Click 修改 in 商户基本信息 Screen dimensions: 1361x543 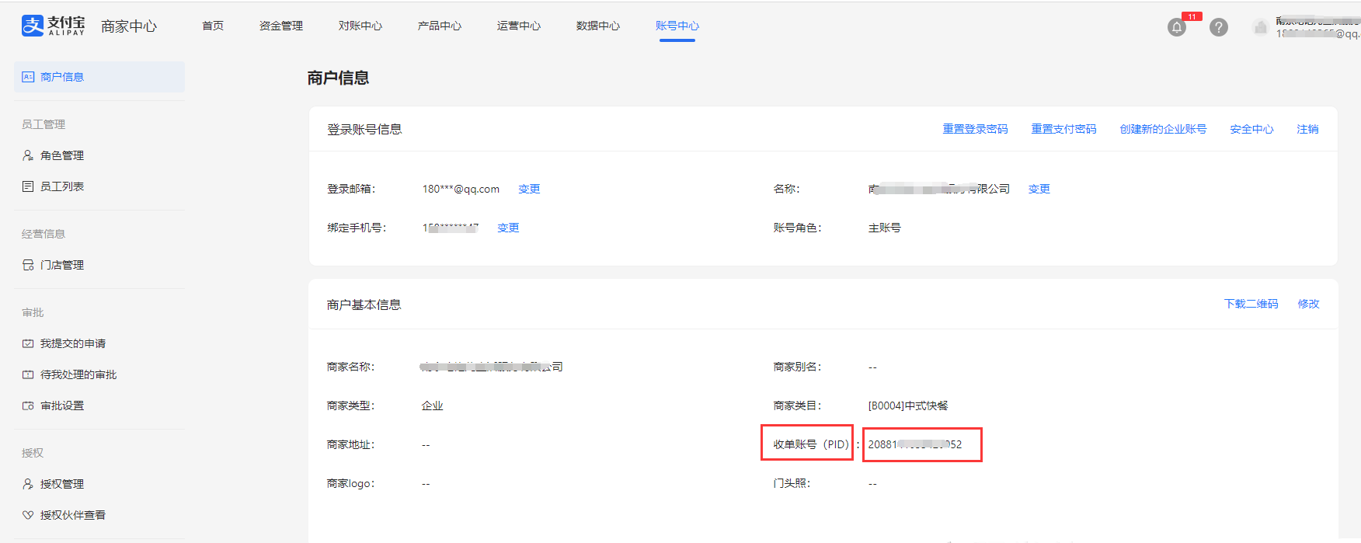(x=1308, y=304)
